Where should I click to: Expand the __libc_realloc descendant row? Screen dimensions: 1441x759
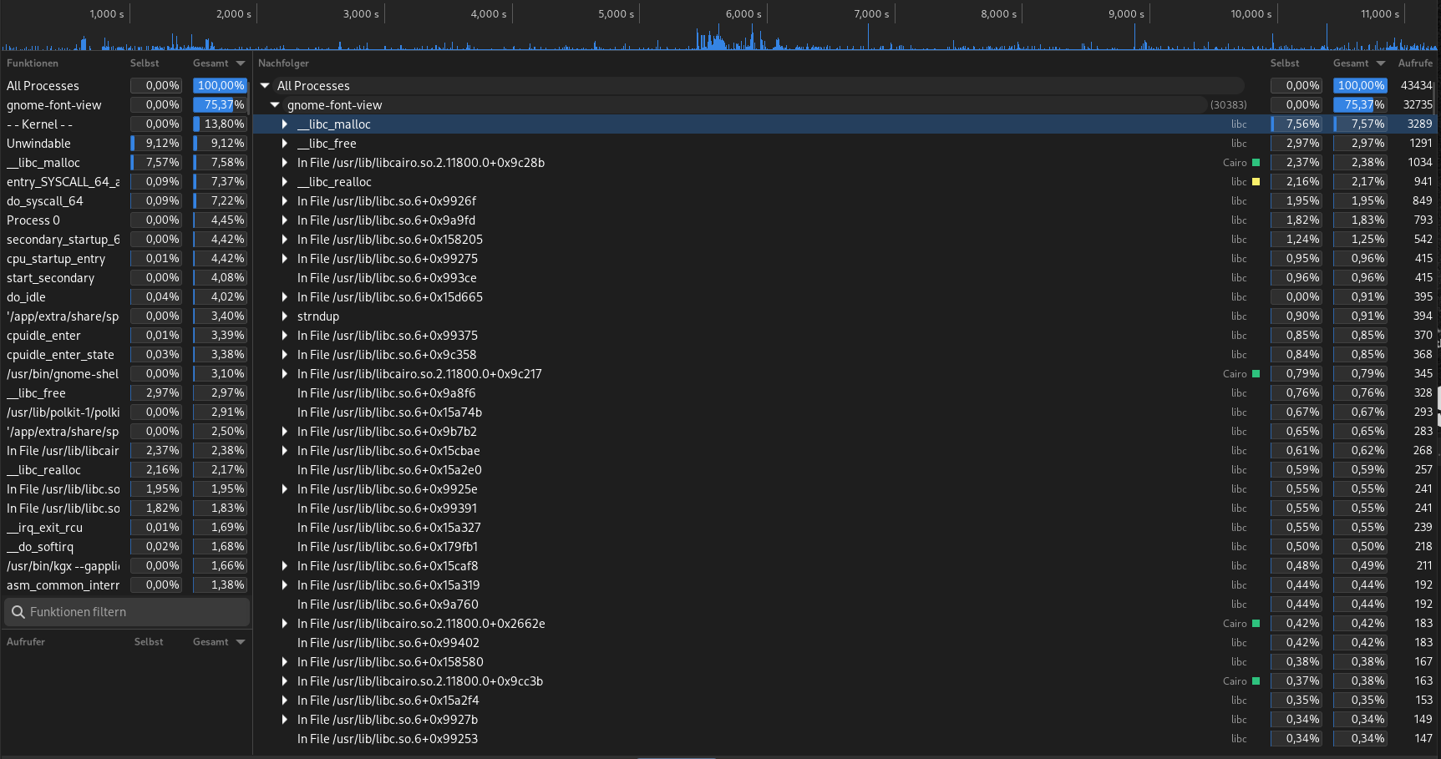click(x=285, y=182)
